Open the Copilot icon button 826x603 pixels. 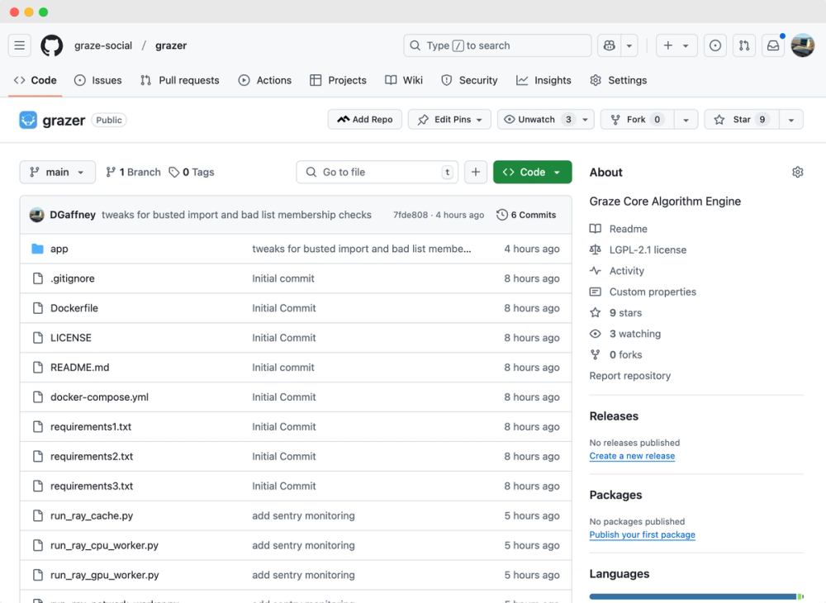(610, 45)
